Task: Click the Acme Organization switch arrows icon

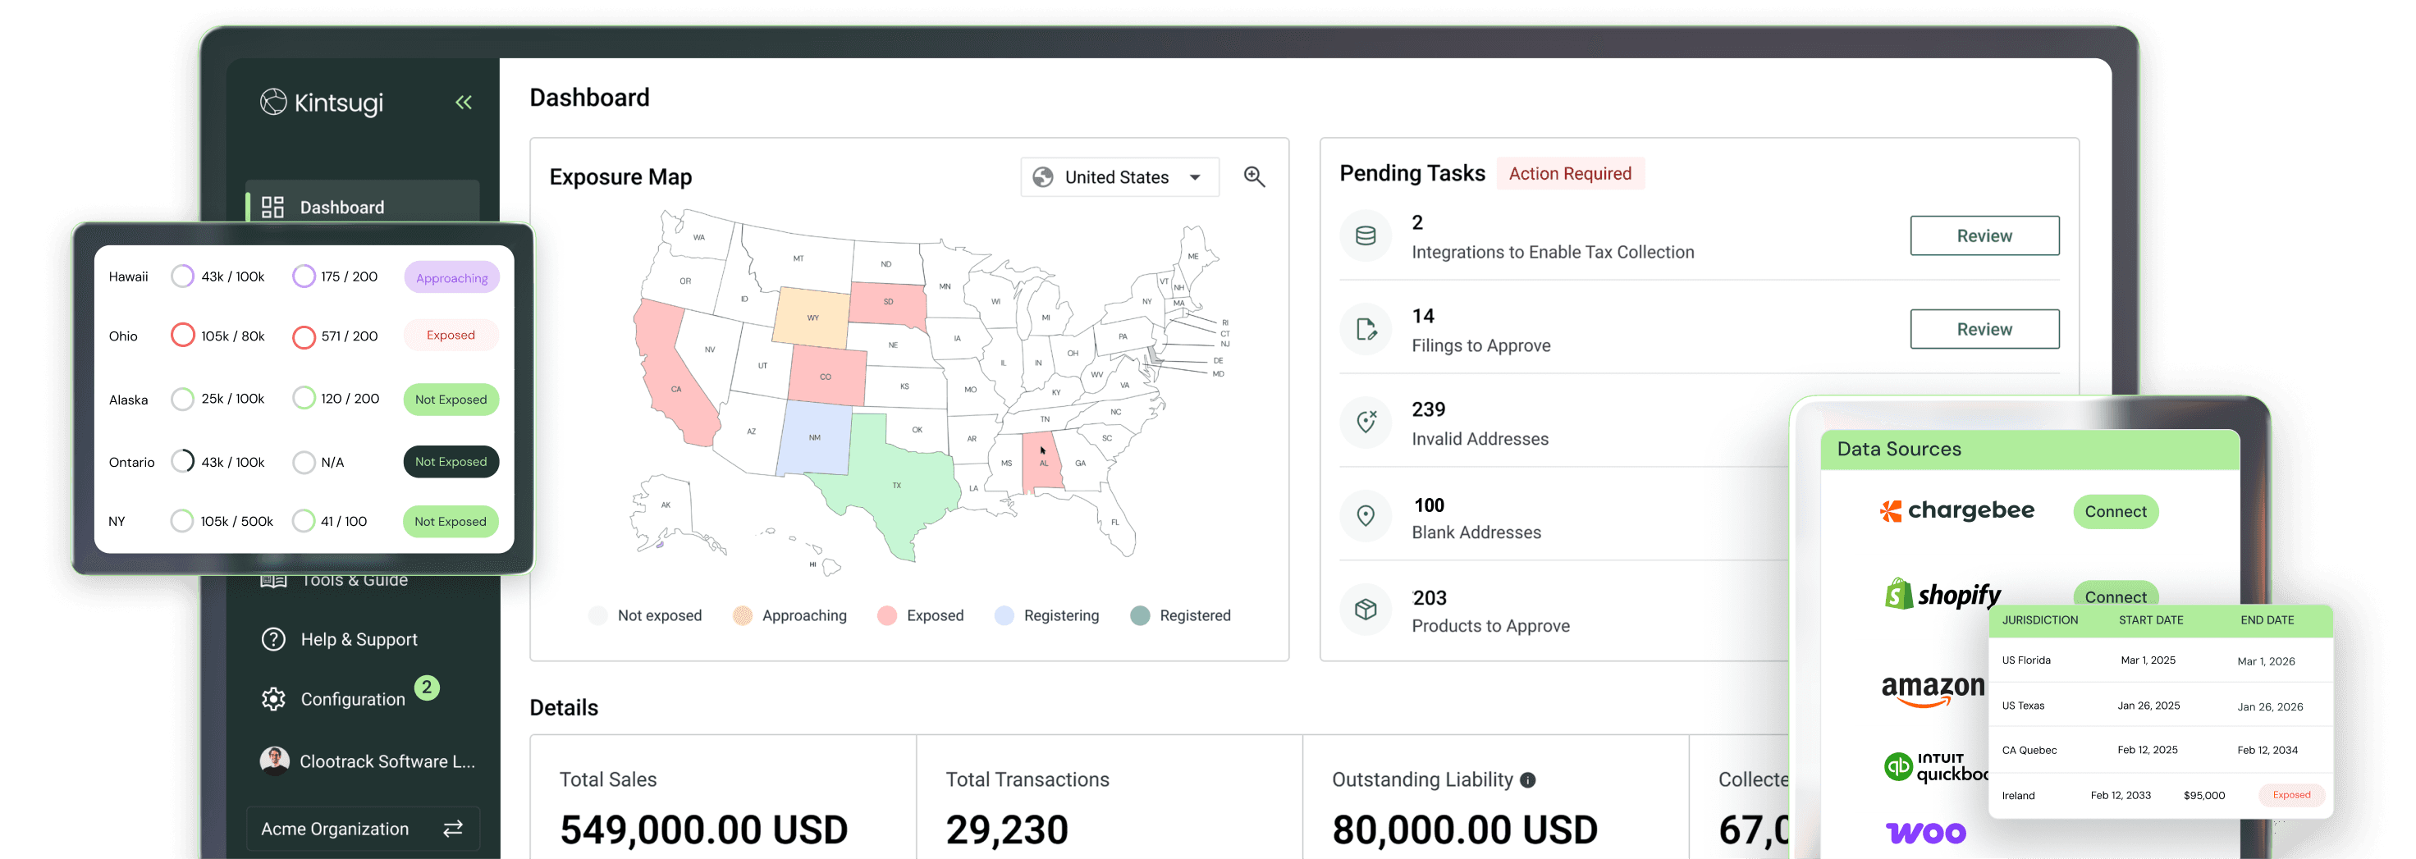Action: coord(453,828)
